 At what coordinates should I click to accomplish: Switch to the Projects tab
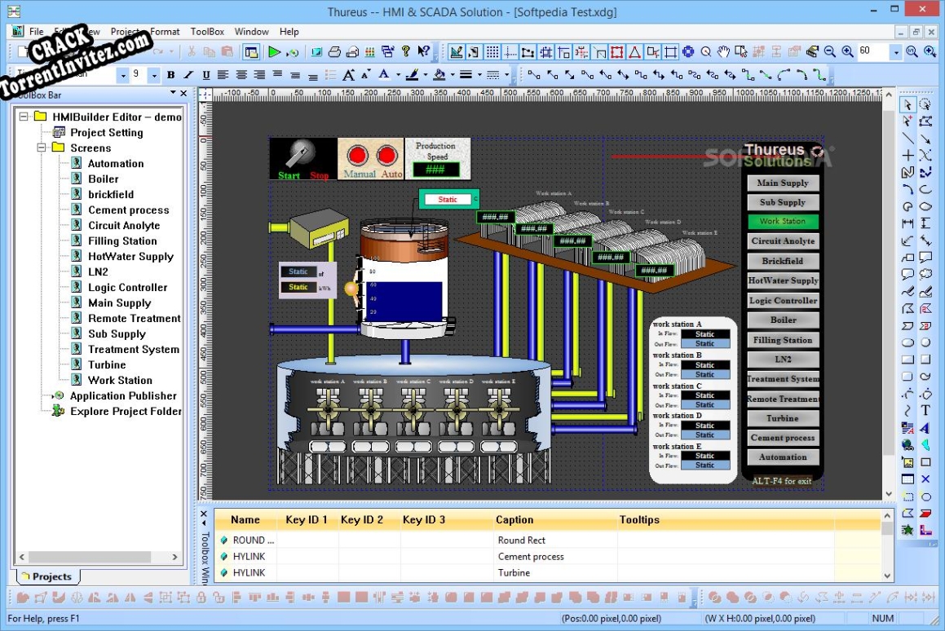point(47,576)
